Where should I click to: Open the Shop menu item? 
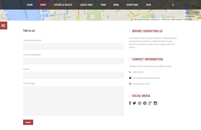[149, 5]
